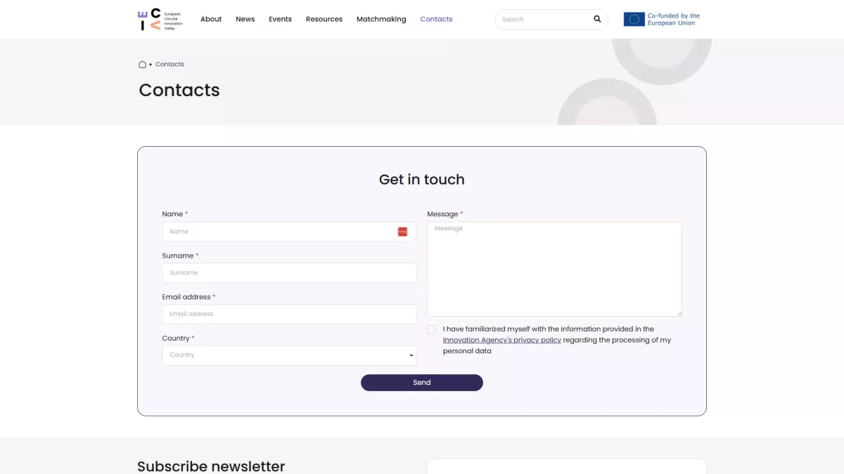Focus the Surname input field
844x474 pixels.
[x=289, y=273]
